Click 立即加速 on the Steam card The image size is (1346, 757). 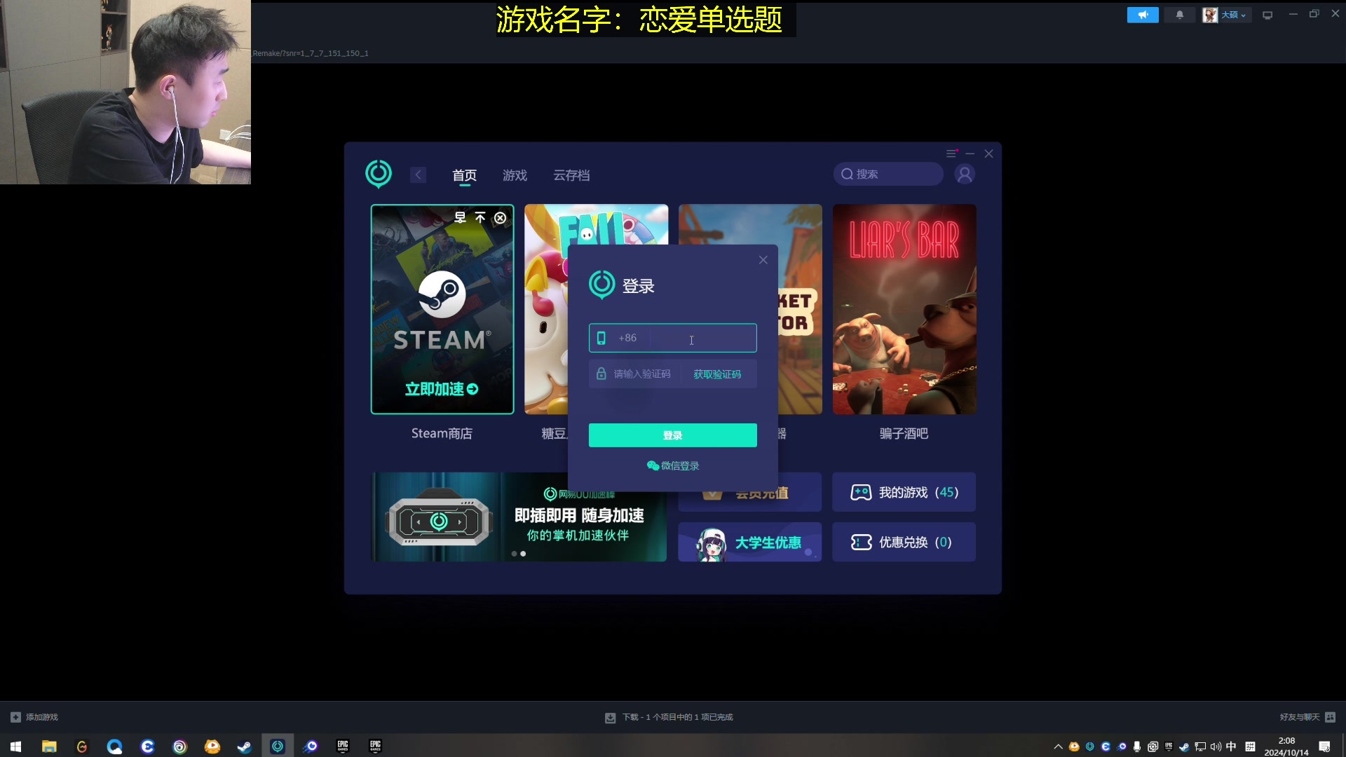(442, 389)
